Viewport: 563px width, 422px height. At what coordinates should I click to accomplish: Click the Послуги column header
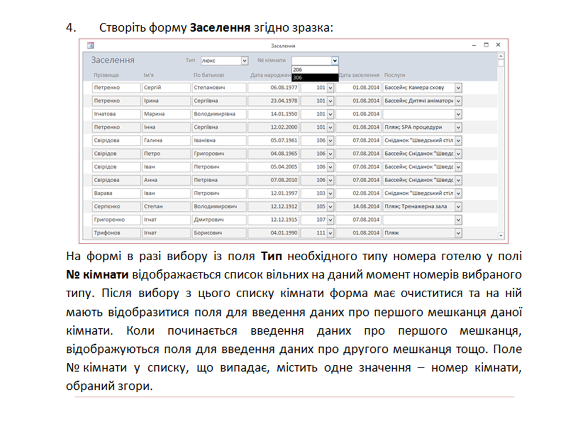[x=395, y=75]
